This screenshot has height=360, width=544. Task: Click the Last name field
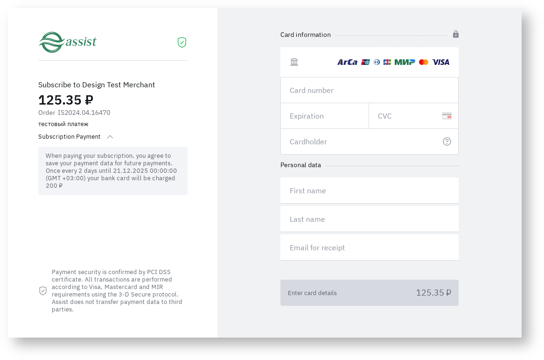[x=369, y=219]
